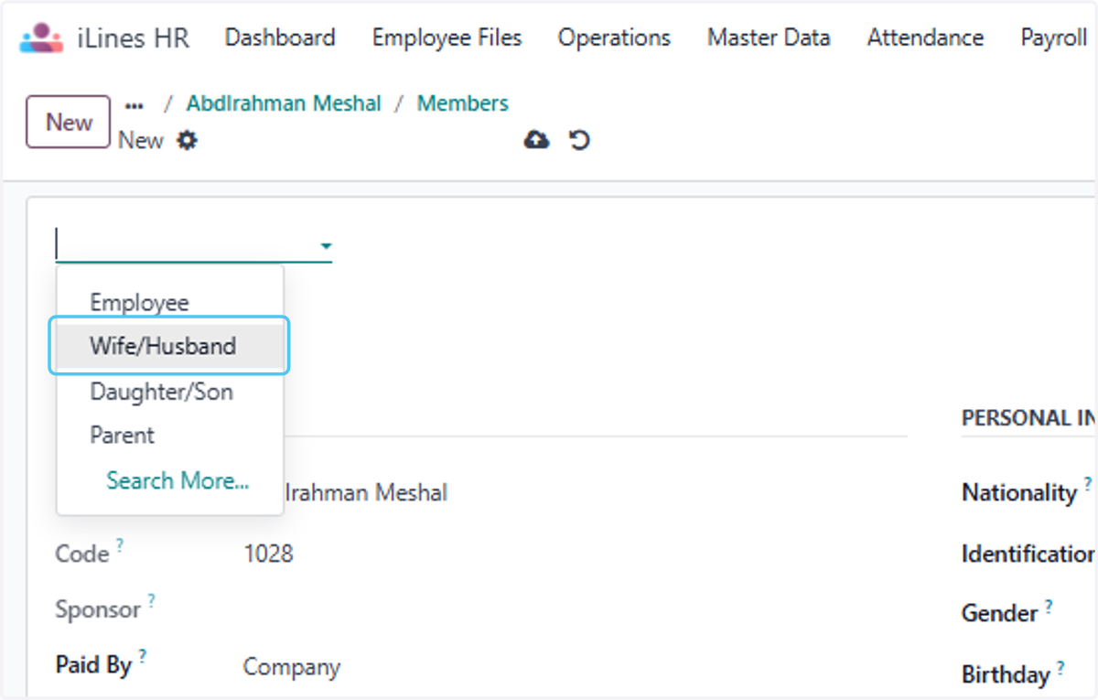Pick Daughter/Son from the list
The width and height of the screenshot is (1098, 700).
170,392
